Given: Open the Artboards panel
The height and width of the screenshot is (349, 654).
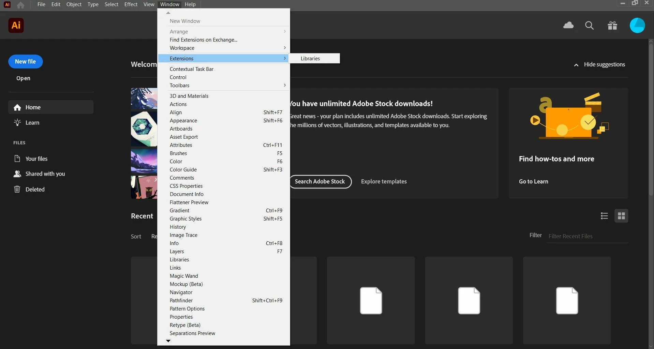Looking at the screenshot, I should (224, 129).
